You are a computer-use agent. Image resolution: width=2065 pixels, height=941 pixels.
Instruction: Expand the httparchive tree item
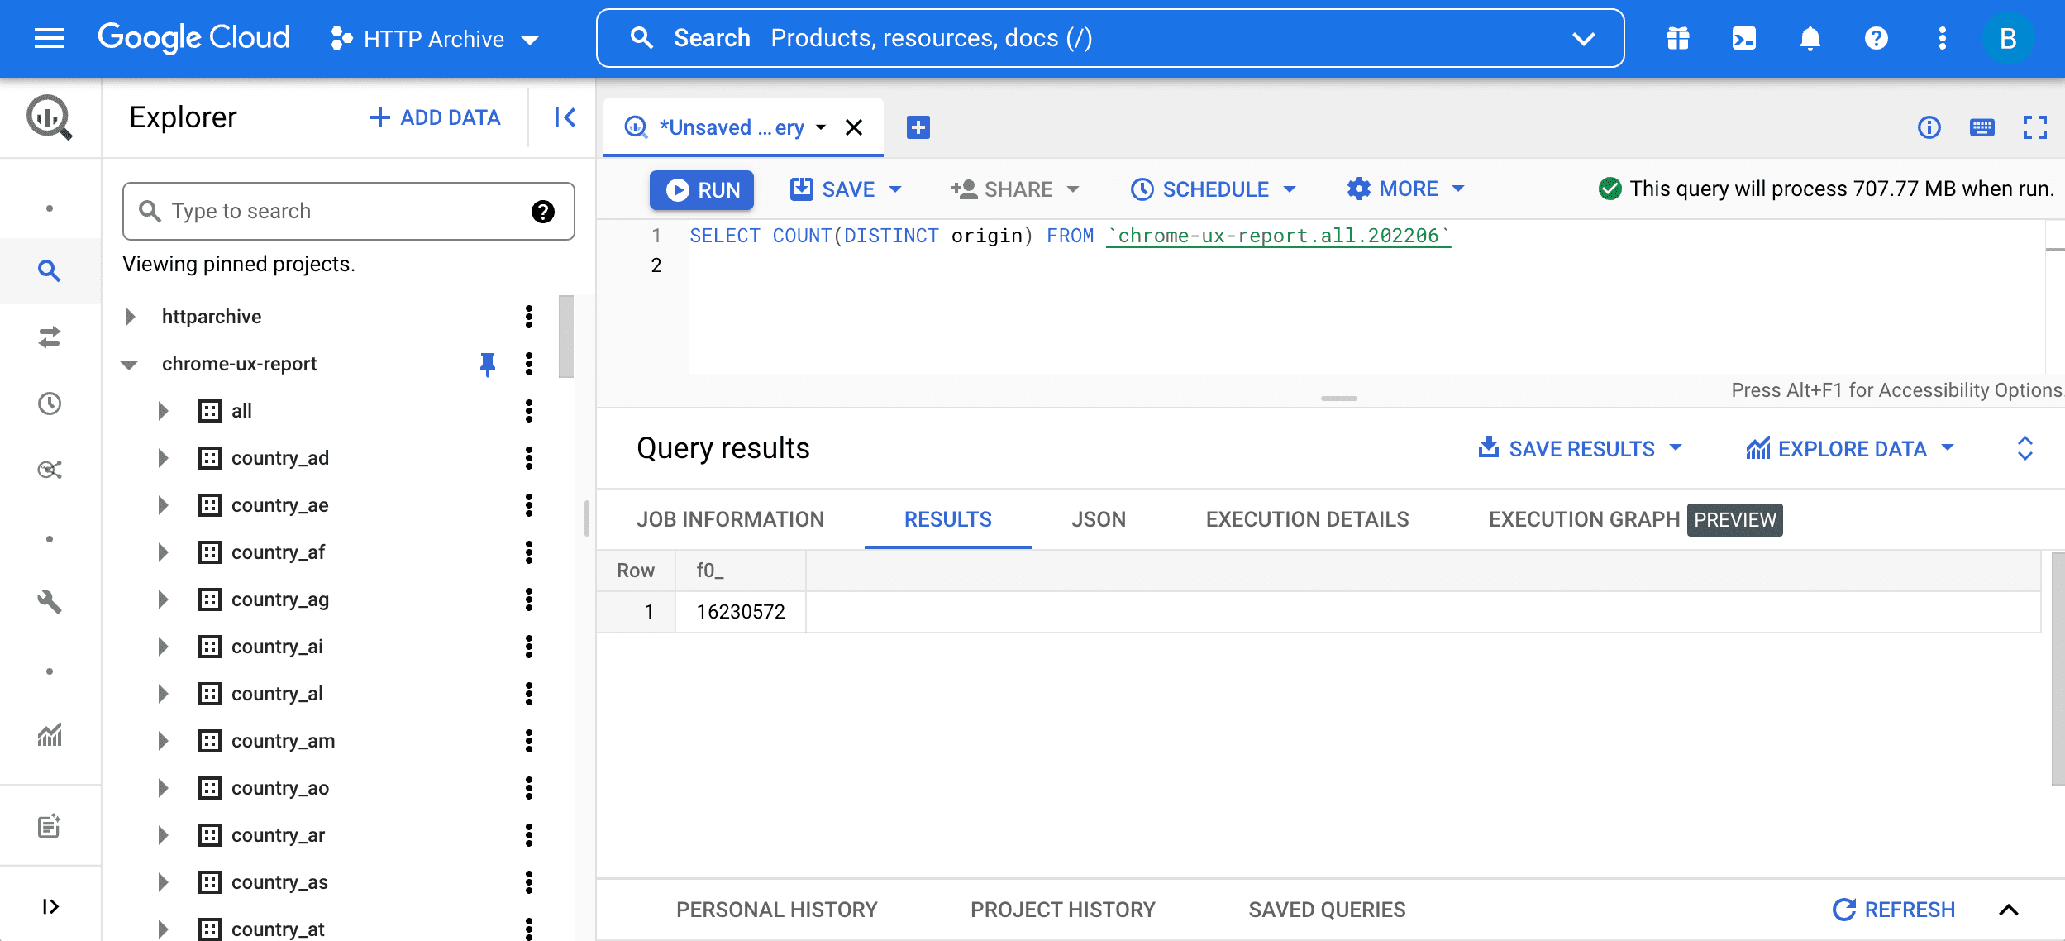pyautogui.click(x=131, y=317)
